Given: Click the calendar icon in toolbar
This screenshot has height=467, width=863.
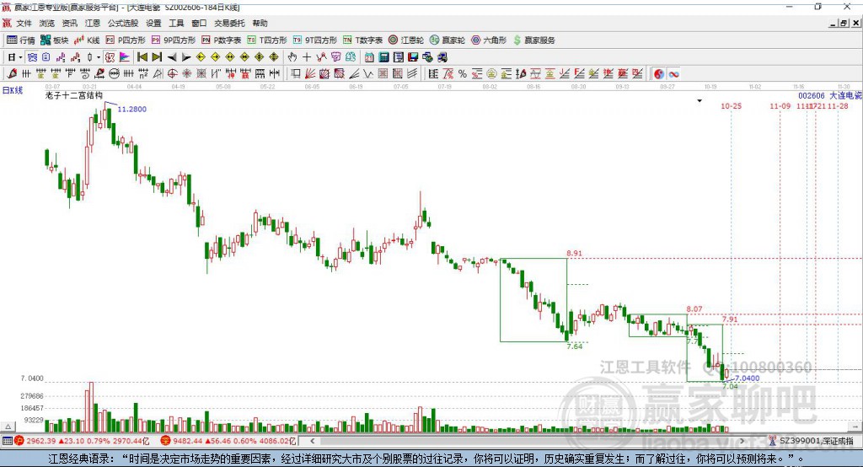Looking at the screenshot, I should click(369, 57).
